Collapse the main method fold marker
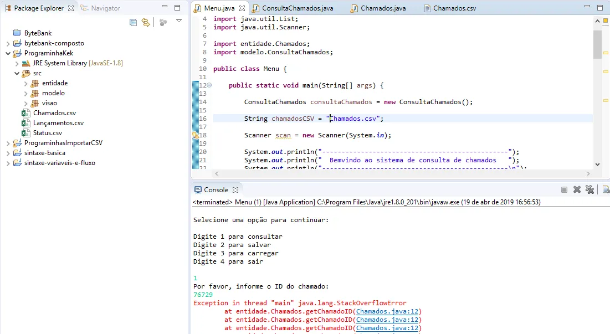The width and height of the screenshot is (610, 334). [209, 85]
